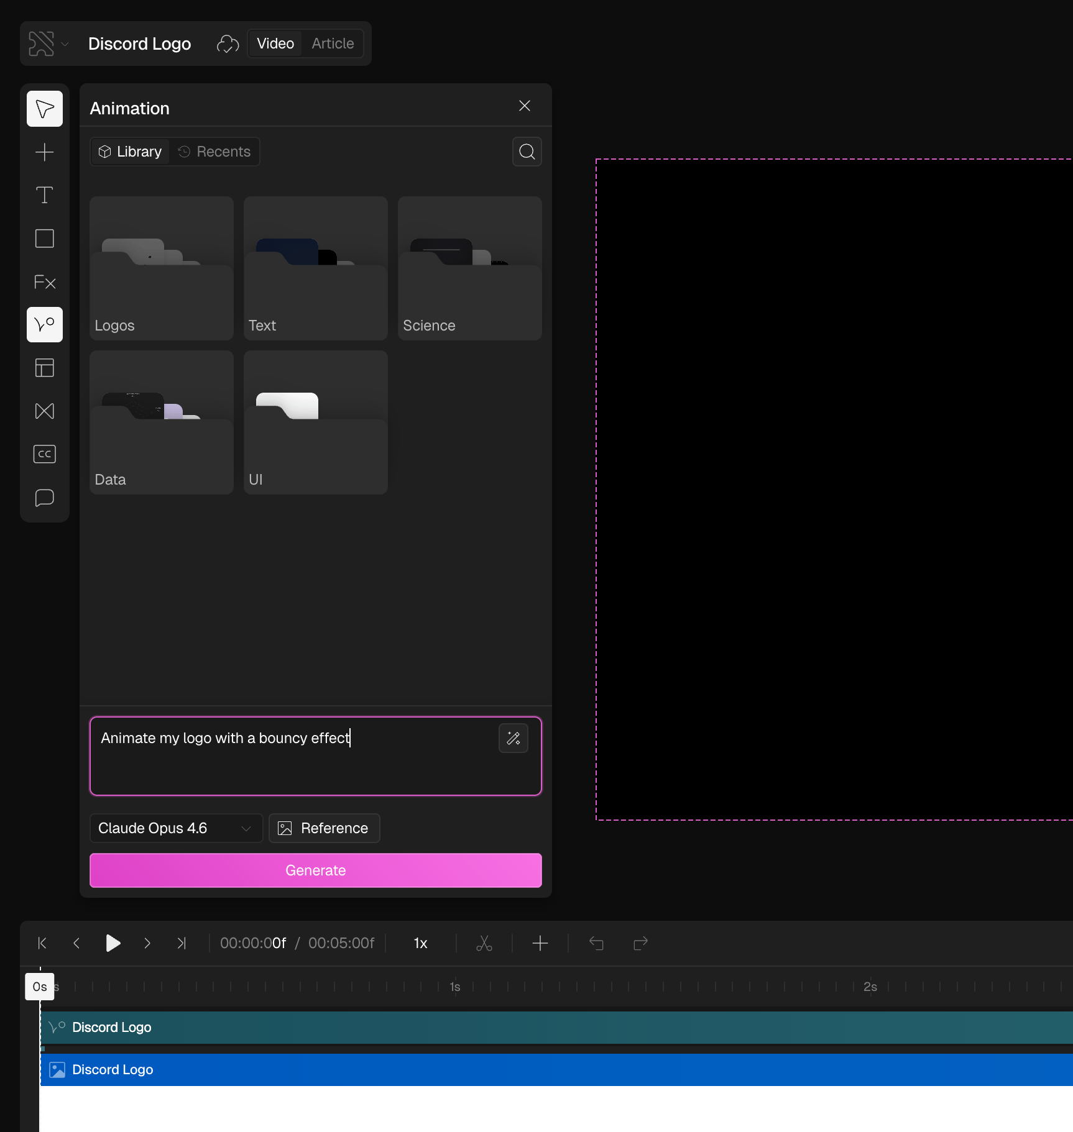Switch to Video mode
The height and width of the screenshot is (1132, 1073).
pyautogui.click(x=275, y=43)
